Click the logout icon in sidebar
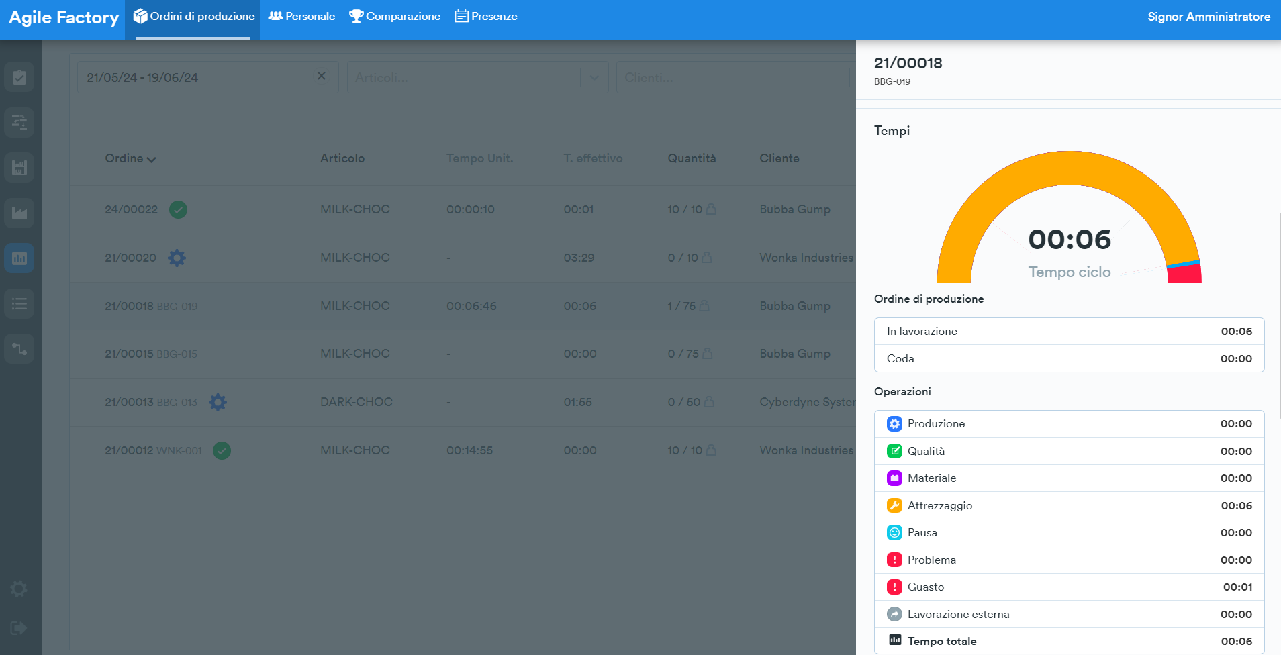The image size is (1281, 655). point(19,628)
